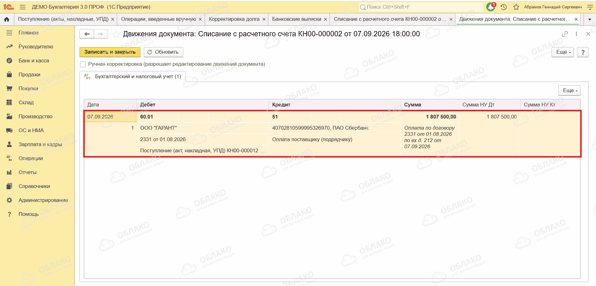
Task: Open the hamburger functions menu
Action: pos(23,7)
